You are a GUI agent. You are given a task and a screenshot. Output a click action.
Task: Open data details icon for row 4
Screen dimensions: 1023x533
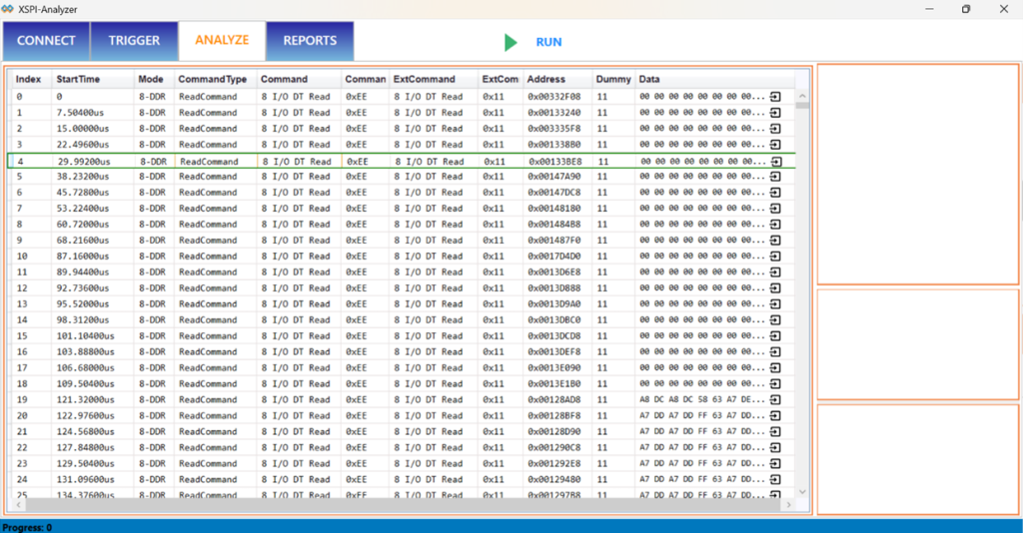[x=776, y=161]
